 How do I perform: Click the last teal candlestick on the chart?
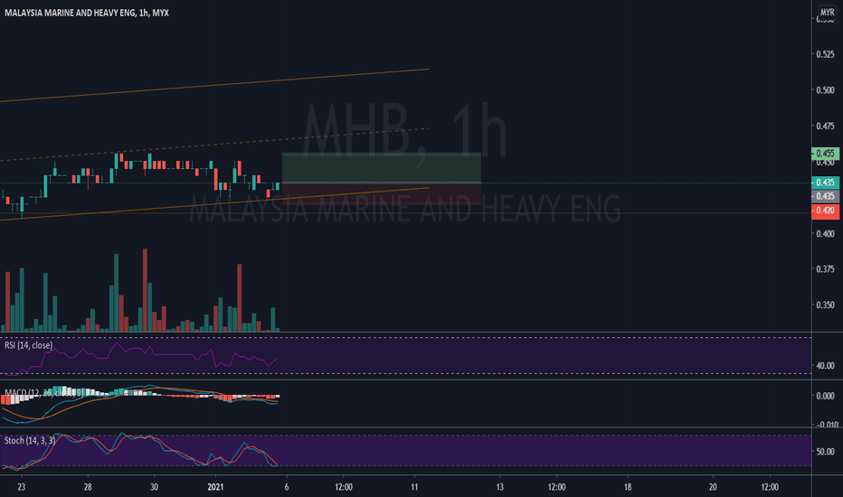pos(278,186)
